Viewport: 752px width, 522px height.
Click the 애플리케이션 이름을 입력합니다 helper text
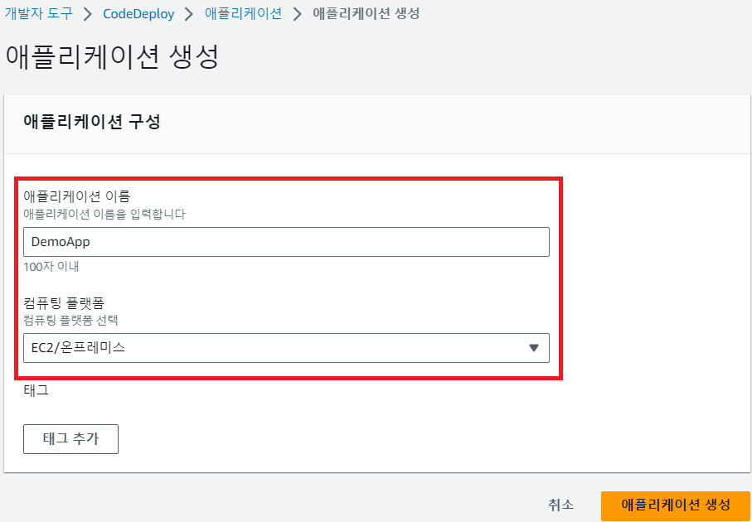pos(104,214)
